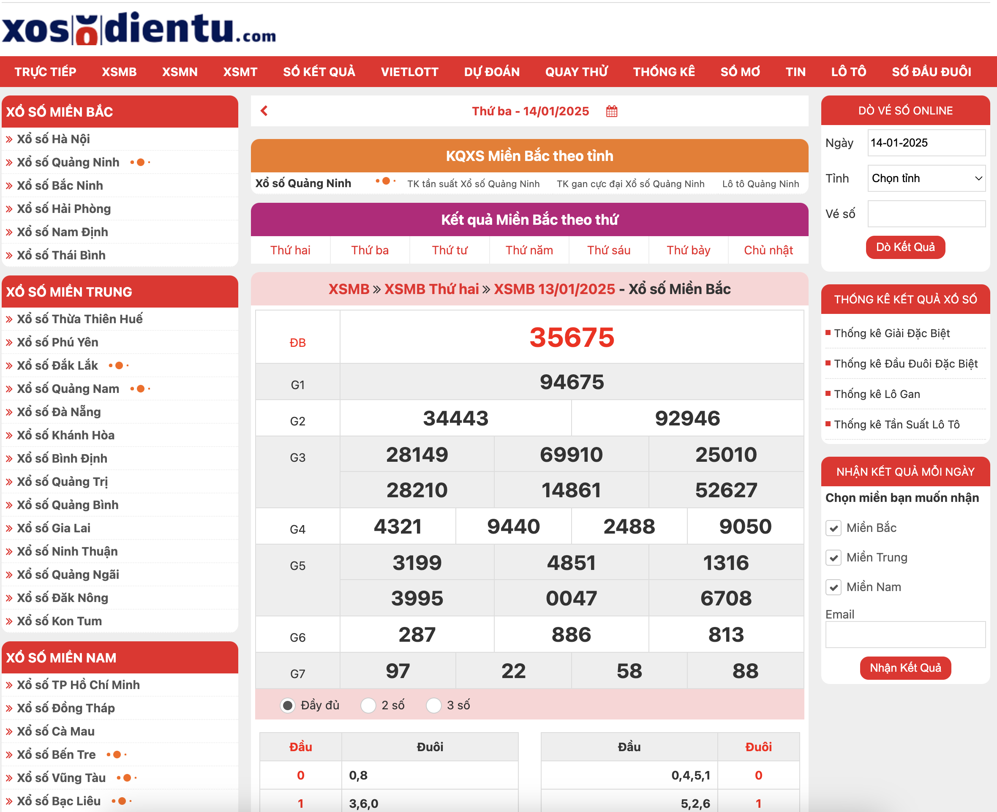Click live indicator next to Xổ số Bạc Liêu
This screenshot has height=812, width=997.
tap(122, 801)
